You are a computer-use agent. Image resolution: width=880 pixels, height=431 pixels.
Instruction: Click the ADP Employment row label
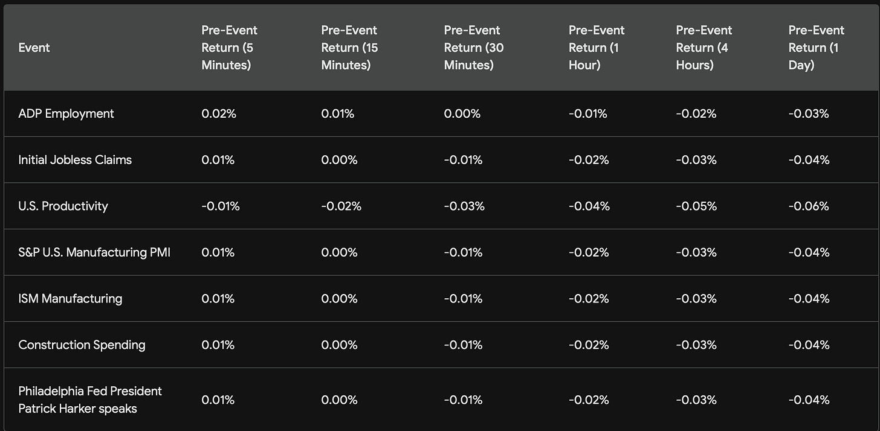(x=66, y=113)
